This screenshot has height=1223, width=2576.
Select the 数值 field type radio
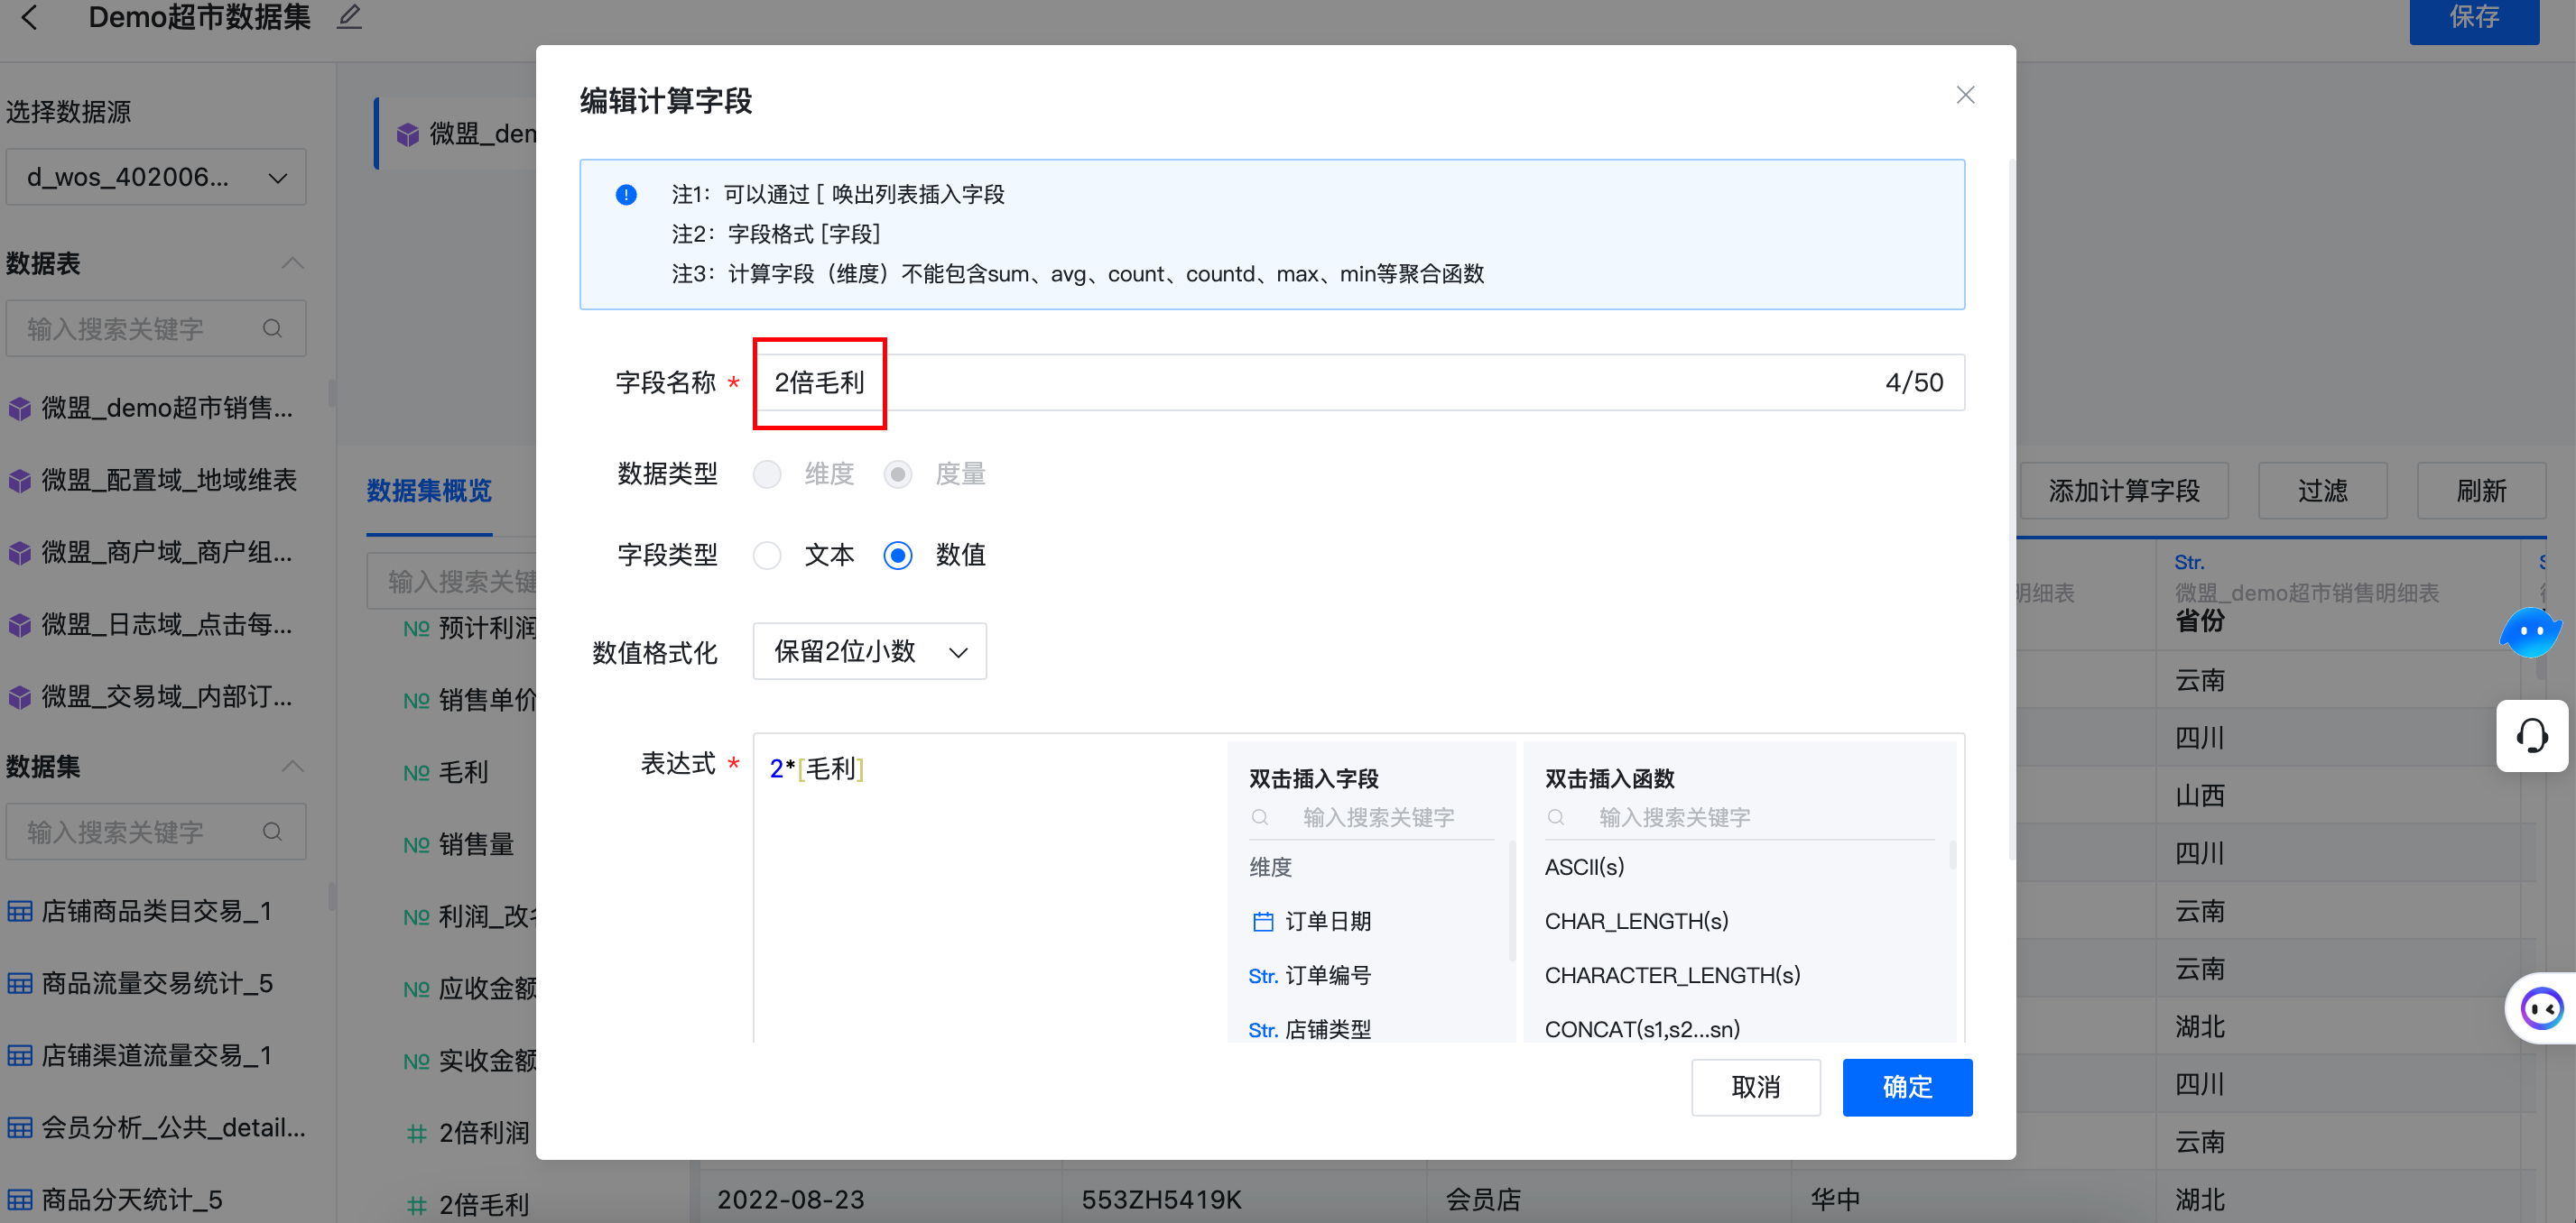pos(898,556)
